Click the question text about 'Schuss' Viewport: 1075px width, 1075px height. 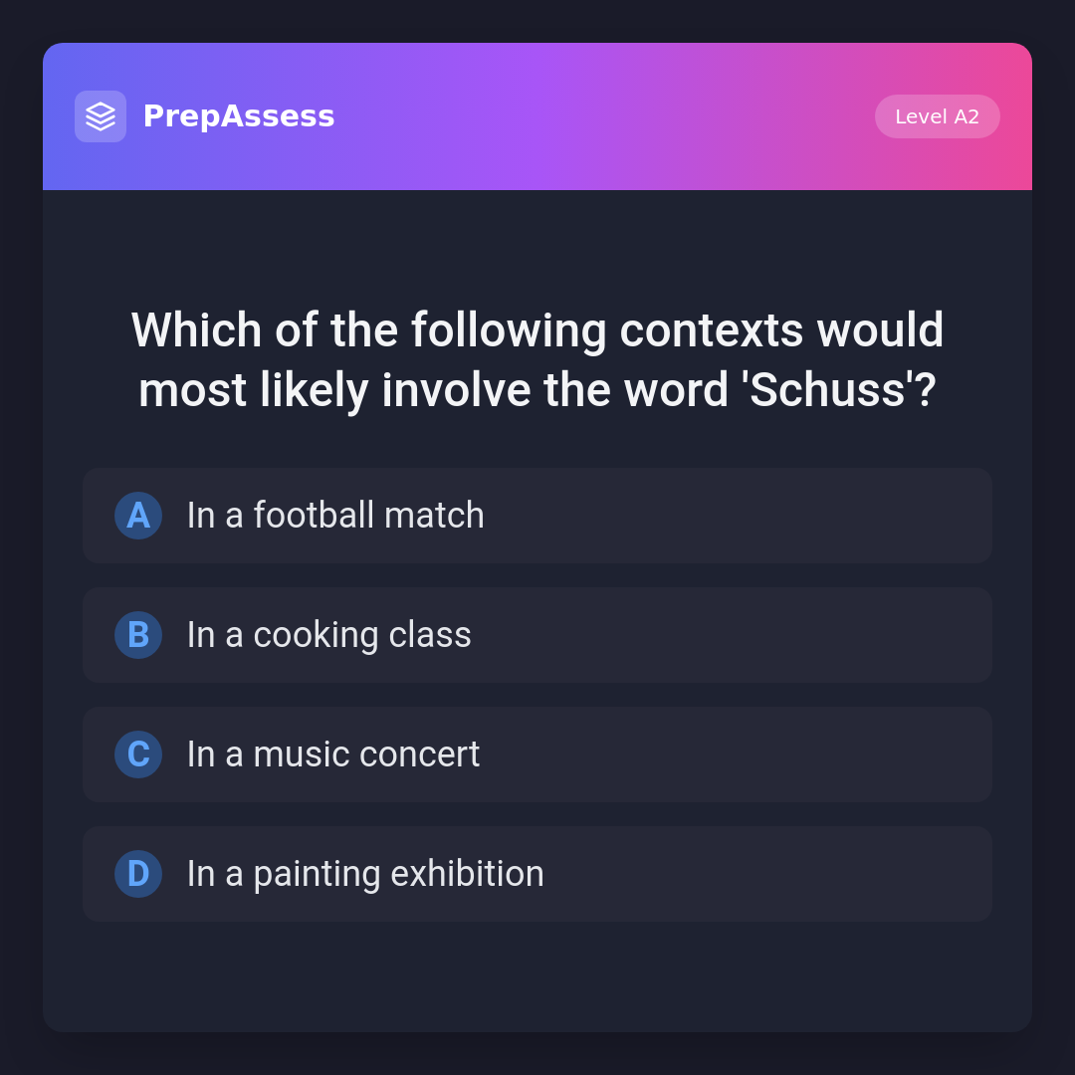click(x=537, y=359)
